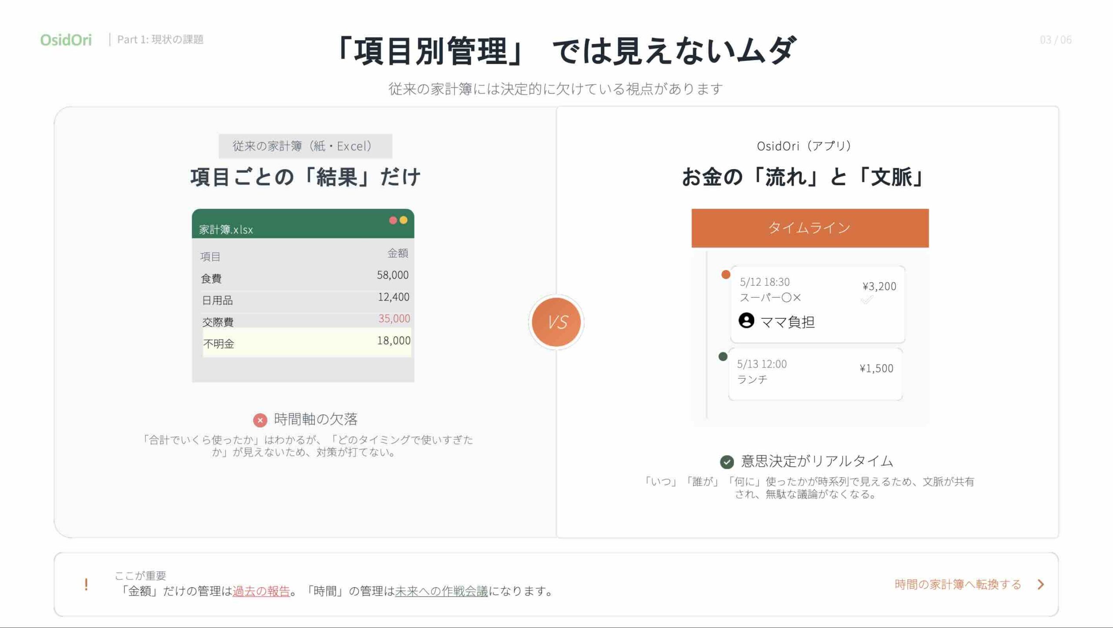Click the OsidOri logo

pos(66,40)
